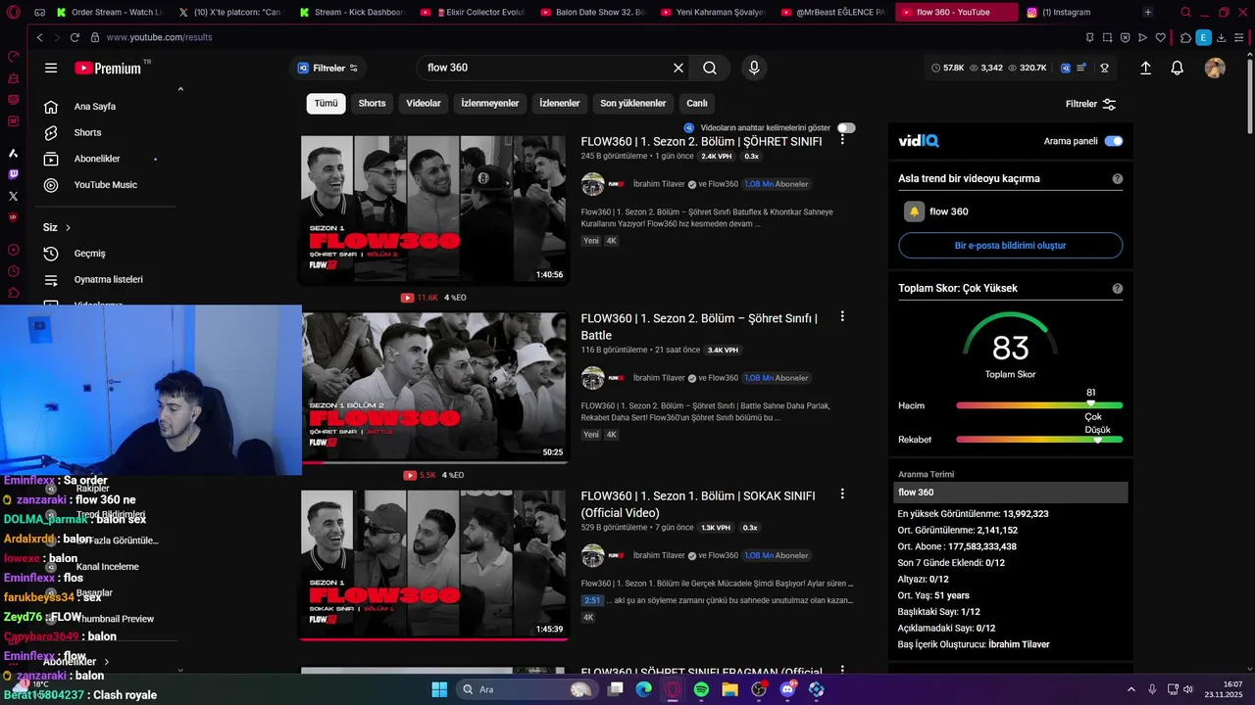
Task: Click inside the YouTube search box
Action: [544, 68]
